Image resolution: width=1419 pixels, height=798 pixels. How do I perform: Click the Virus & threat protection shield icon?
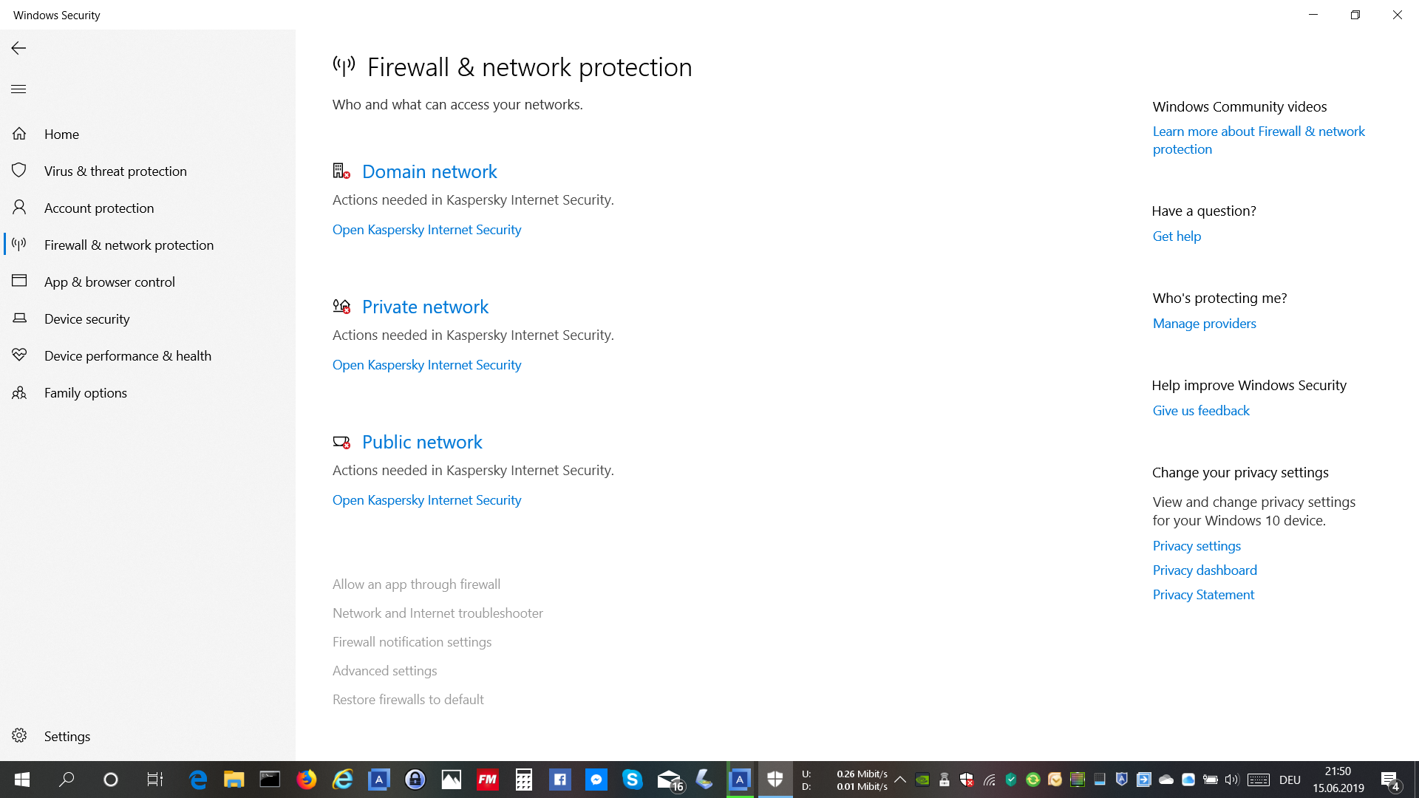(x=19, y=171)
